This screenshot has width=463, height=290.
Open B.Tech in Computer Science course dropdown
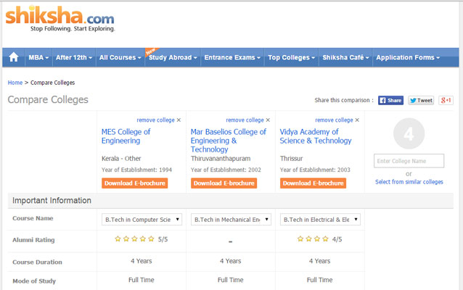(x=142, y=219)
